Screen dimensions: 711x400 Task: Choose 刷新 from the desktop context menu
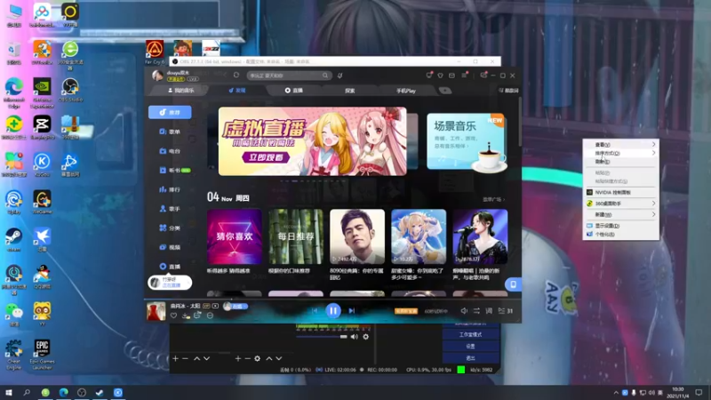pos(620,162)
